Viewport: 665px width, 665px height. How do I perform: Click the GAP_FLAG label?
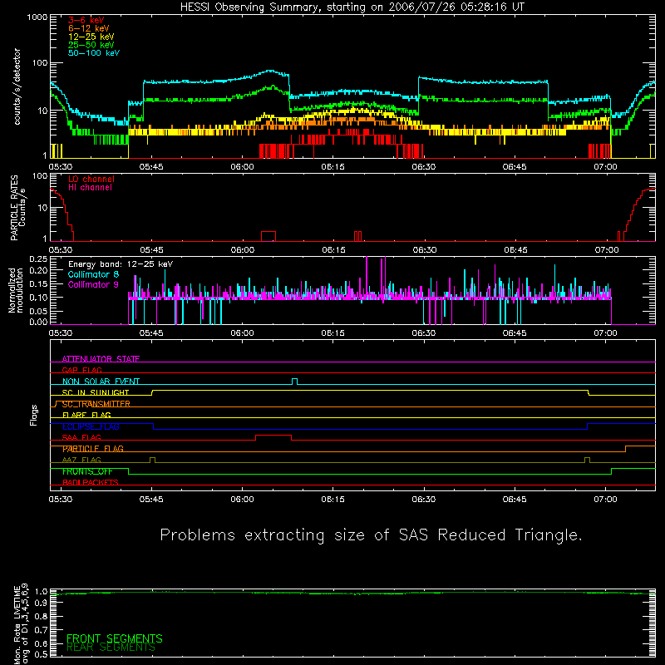[81, 370]
